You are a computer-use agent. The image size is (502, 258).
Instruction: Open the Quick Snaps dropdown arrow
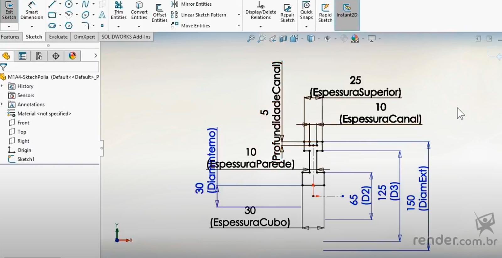[306, 27]
